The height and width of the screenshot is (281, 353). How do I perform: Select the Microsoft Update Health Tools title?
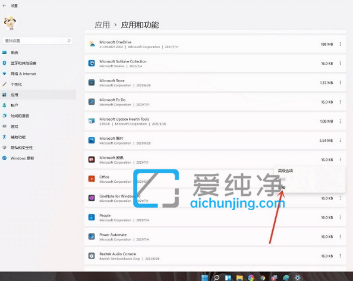point(124,119)
